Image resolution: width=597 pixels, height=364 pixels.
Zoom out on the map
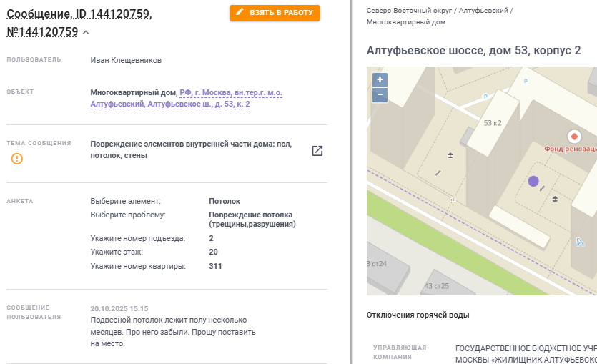[380, 94]
